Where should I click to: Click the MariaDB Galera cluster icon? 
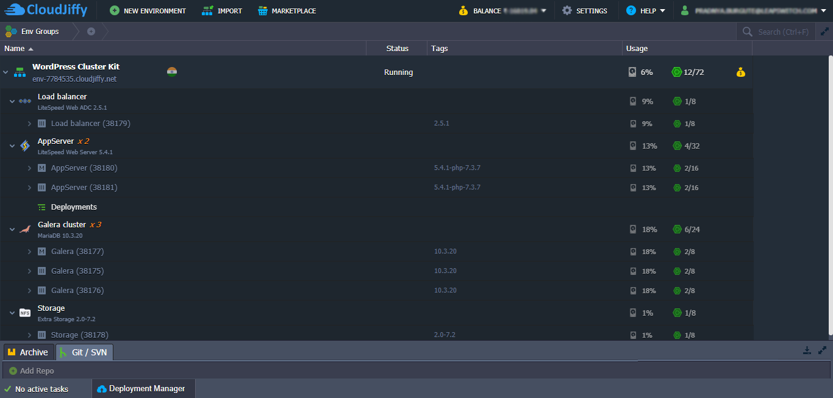pos(25,229)
